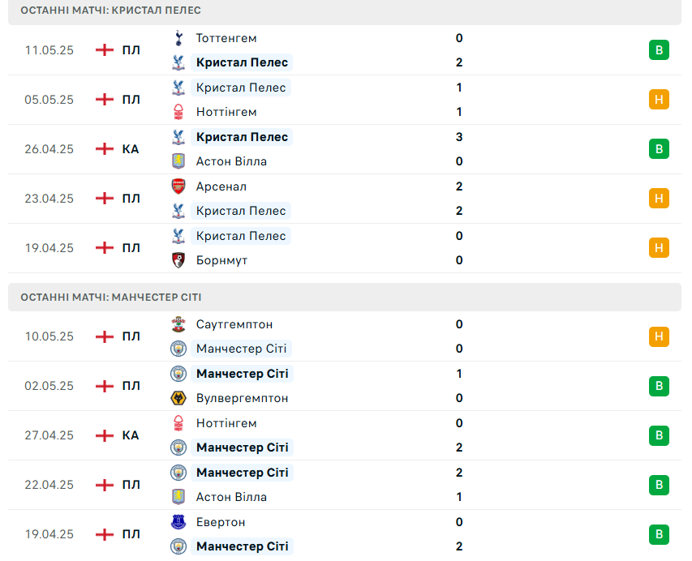Screen dimensions: 692x561
Task: Open the Вулвергемптон team link
Action: click(242, 398)
